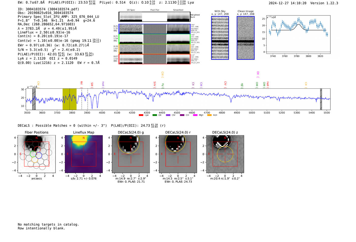Image resolution: width=356 pixels, height=242 pixels.
Task: Click the dark purple CIII legend swatch
Action: tap(182, 115)
